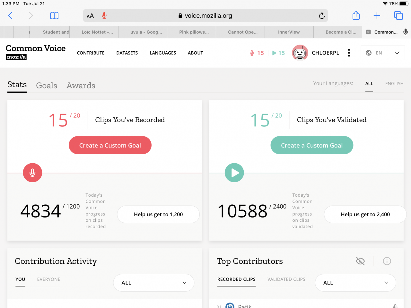Screen dimensions: 411x308
Task: Select EVERYONE in Contribution Activity
Action: point(49,279)
